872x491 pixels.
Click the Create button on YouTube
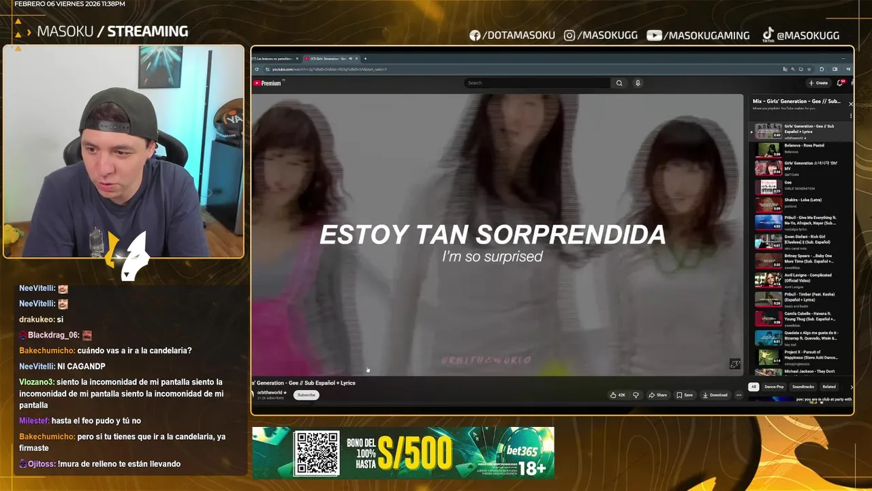pyautogui.click(x=818, y=83)
